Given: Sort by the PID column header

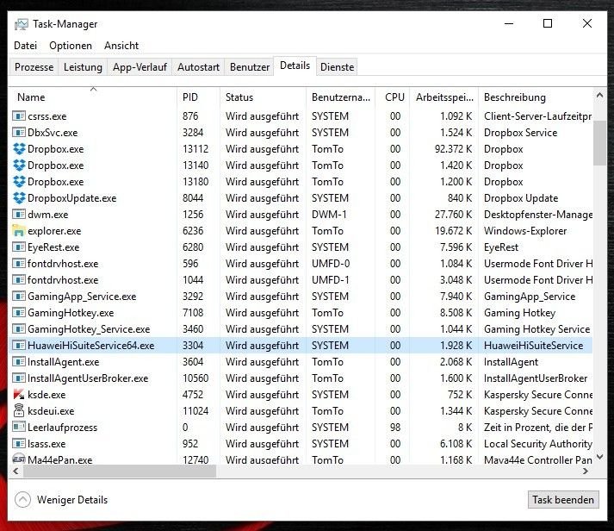Looking at the screenshot, I should 198,97.
